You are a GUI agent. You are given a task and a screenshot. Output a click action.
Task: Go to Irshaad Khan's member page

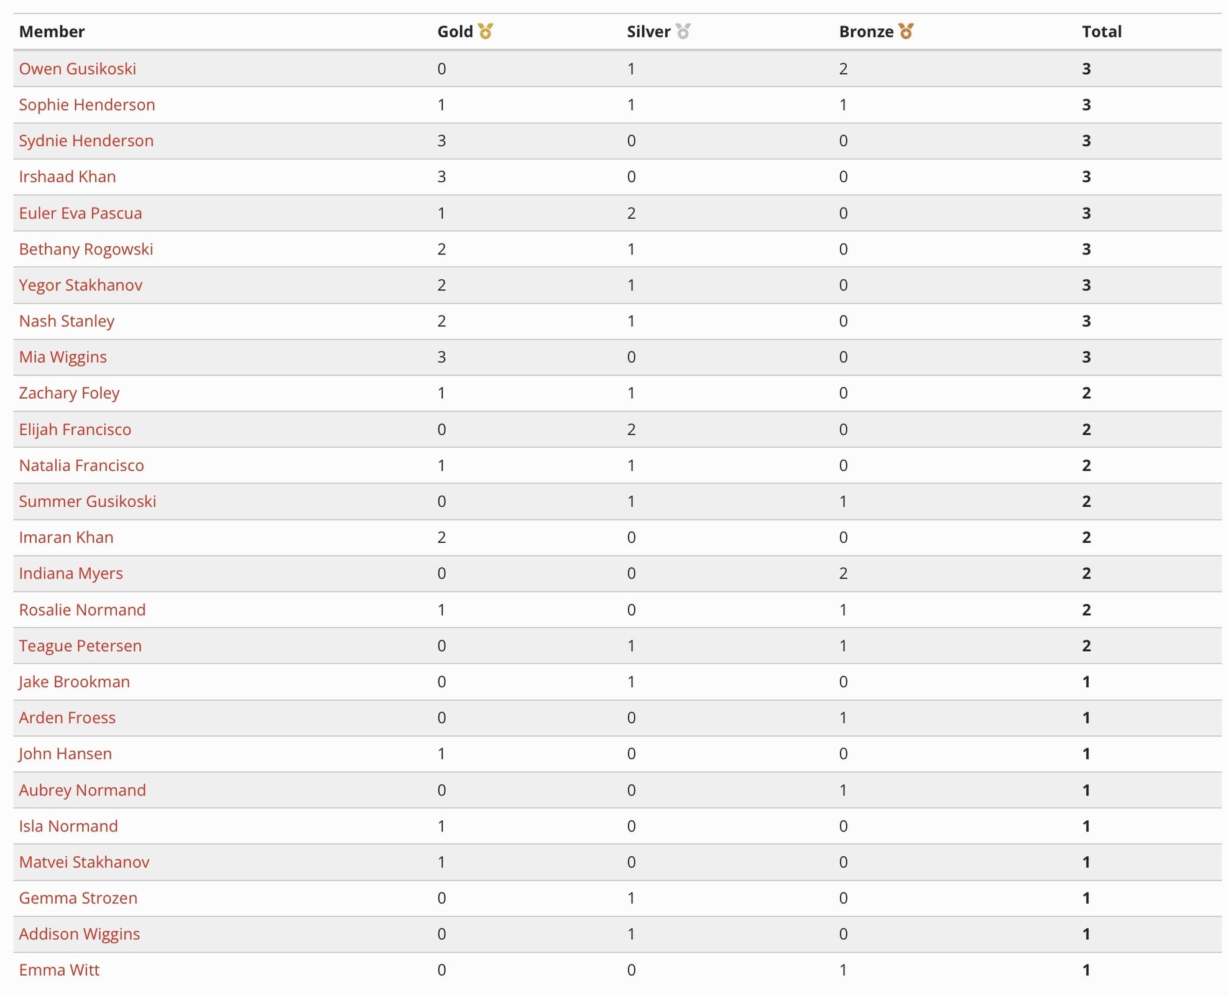(67, 177)
